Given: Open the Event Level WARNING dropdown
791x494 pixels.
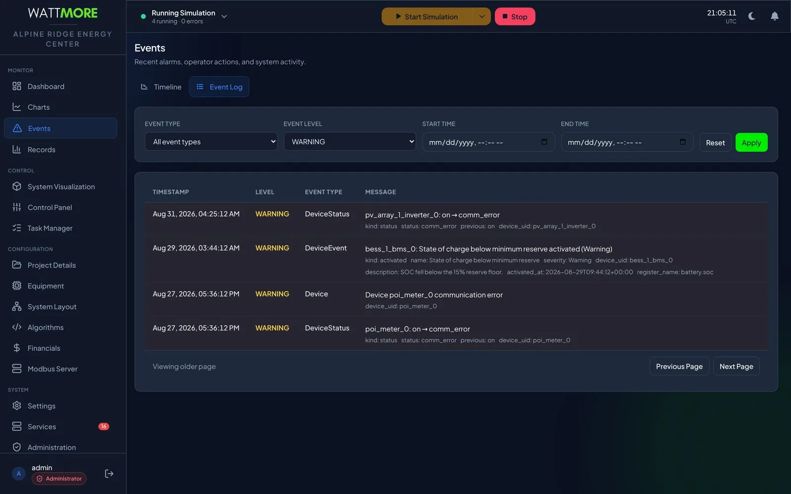Looking at the screenshot, I should 350,142.
